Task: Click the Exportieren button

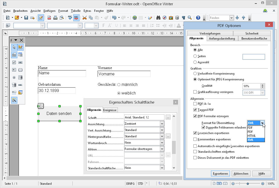Action: (220, 173)
